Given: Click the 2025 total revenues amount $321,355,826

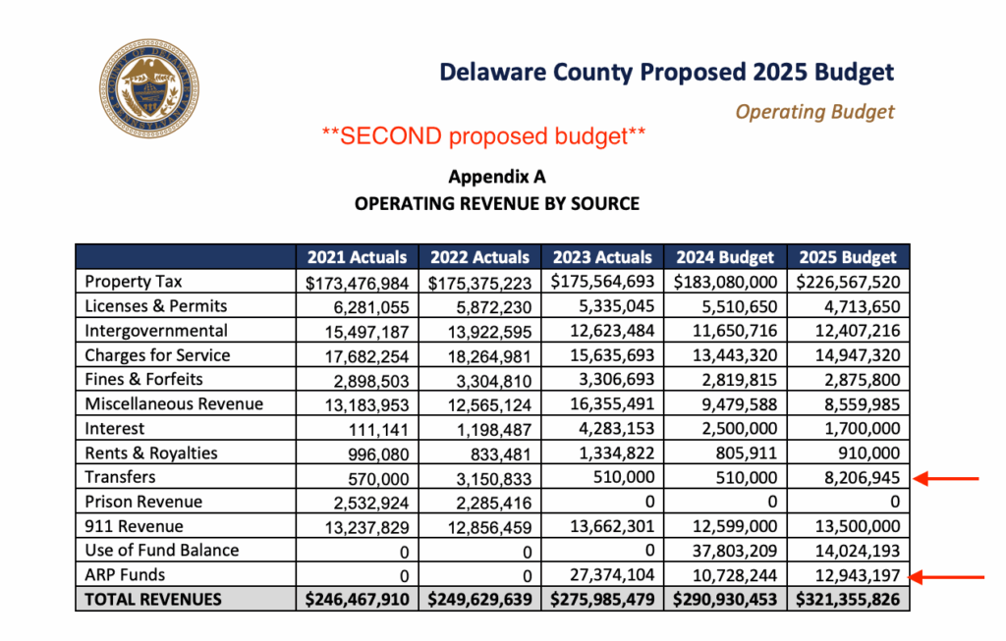Looking at the screenshot, I should (847, 599).
